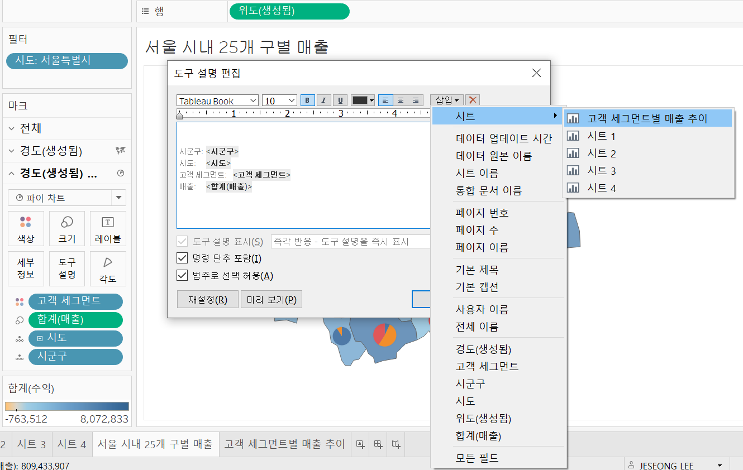Viewport: 743px width, 470px height.
Task: Toggle 도구 설명 표시 checkbox
Action: pos(182,241)
